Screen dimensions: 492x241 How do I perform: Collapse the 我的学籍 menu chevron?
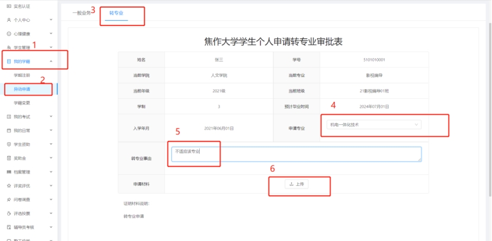51,61
